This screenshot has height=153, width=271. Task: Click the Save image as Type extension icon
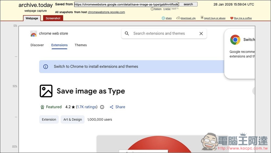point(46,91)
